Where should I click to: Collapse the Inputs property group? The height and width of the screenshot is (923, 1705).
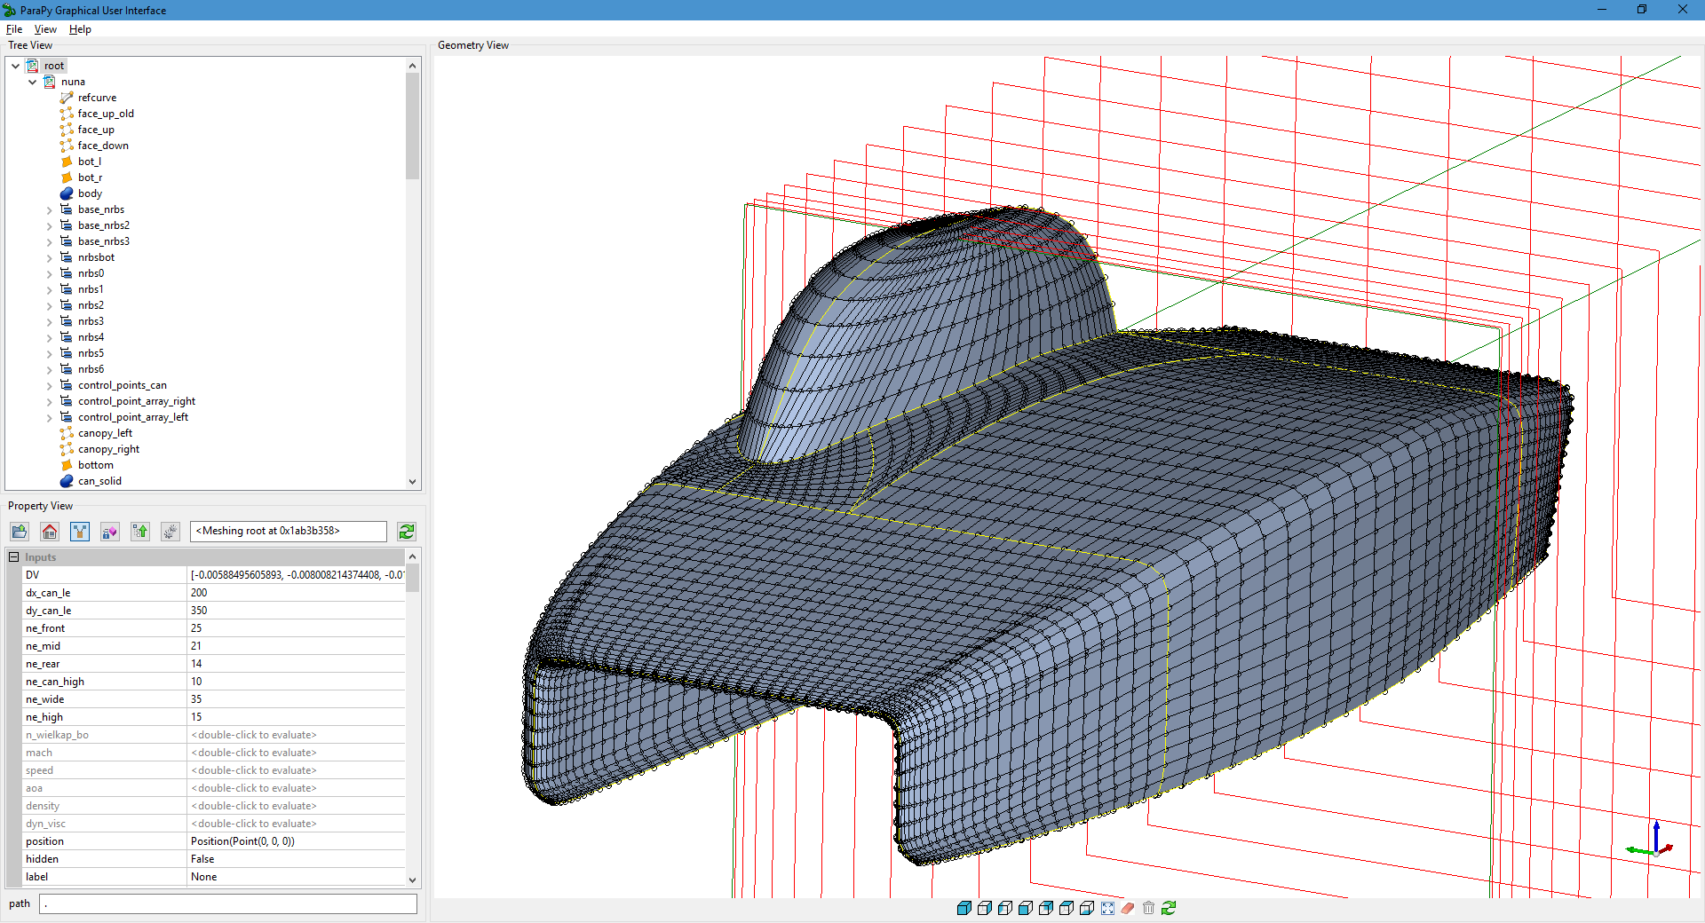click(13, 557)
